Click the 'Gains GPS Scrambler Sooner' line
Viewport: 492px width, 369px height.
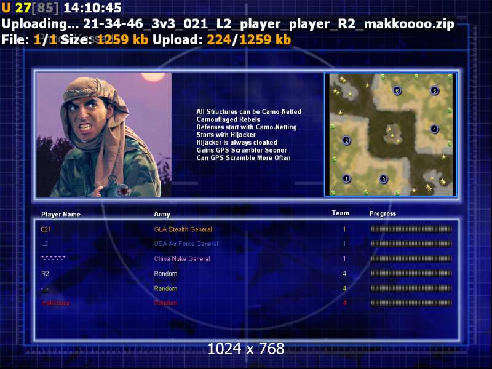(x=242, y=150)
